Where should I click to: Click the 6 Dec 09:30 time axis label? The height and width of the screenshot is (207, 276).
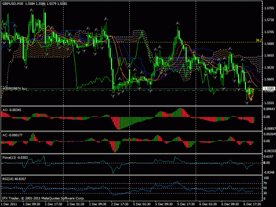[230, 204]
